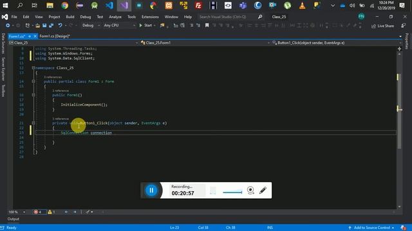Switch to the Form1.cs [Design] tab
The image size is (412, 231).
tap(55, 36)
